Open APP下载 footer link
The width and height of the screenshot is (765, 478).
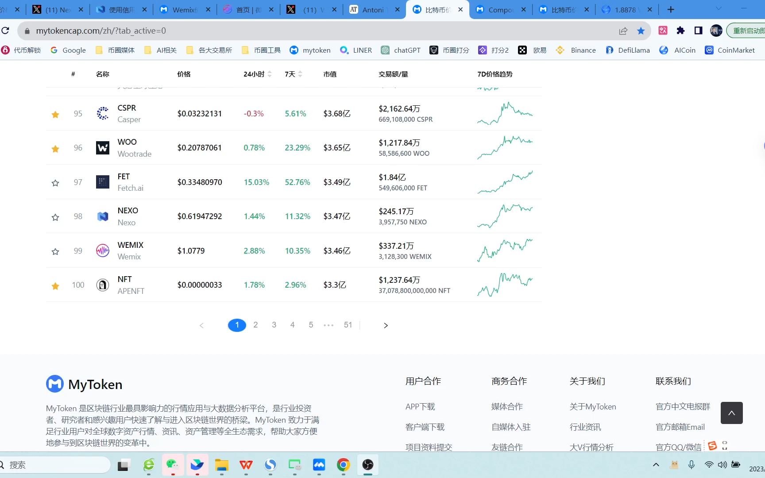point(420,406)
